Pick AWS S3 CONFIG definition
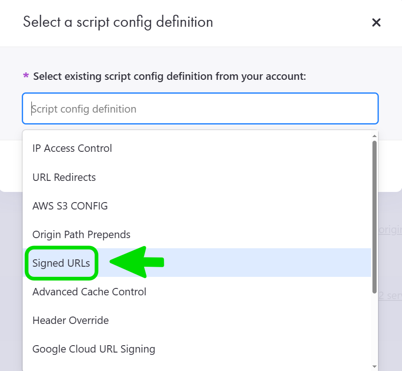This screenshot has height=371, width=402. coord(70,206)
